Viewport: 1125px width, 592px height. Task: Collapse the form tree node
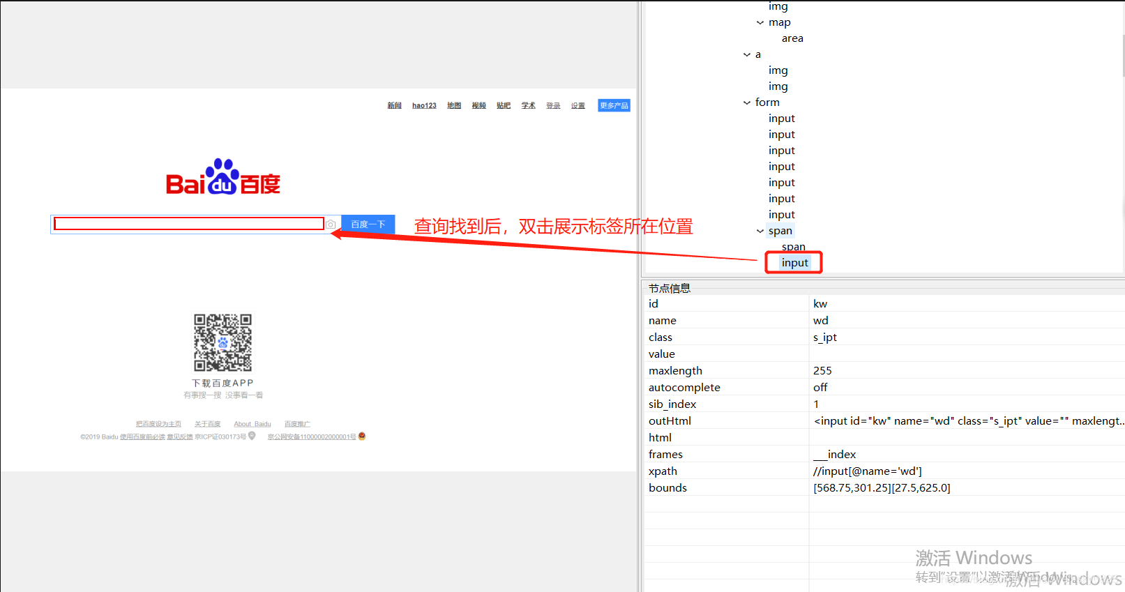tap(747, 103)
